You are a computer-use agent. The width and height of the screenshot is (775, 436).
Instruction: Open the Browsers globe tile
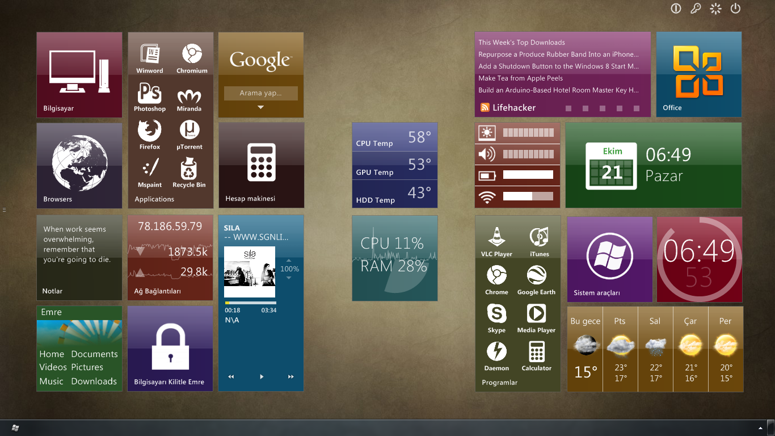pyautogui.click(x=79, y=166)
